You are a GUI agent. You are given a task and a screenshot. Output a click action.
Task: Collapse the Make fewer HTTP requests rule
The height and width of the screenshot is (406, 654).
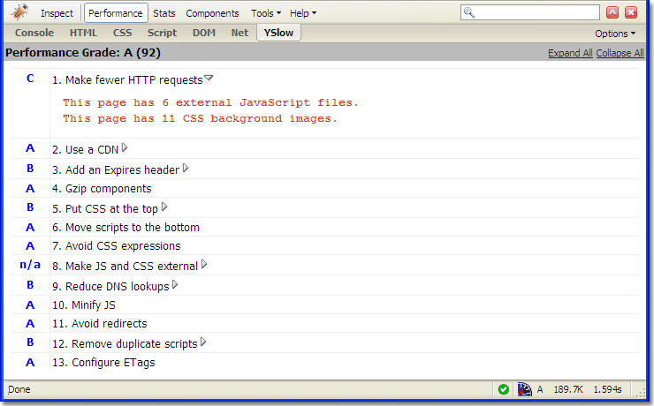(209, 79)
